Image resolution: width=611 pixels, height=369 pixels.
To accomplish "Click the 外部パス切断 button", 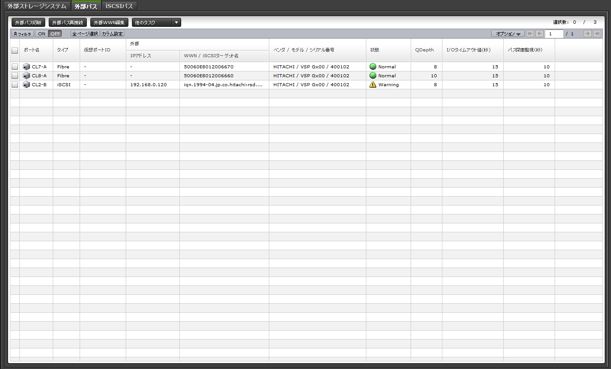I will point(29,22).
